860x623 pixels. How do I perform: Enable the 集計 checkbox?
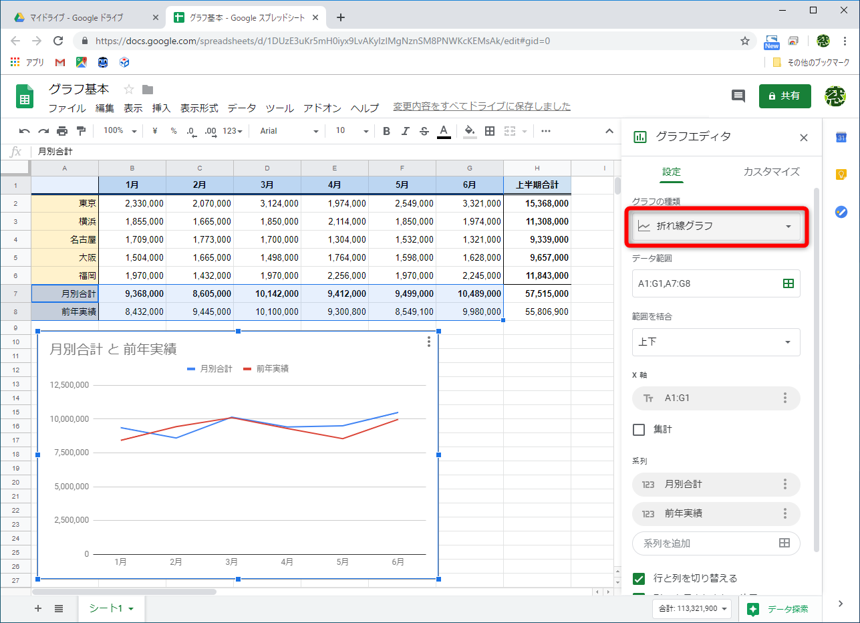tap(639, 430)
